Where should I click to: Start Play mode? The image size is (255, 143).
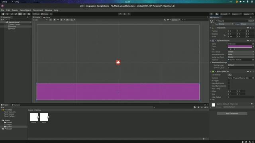coord(120,14)
